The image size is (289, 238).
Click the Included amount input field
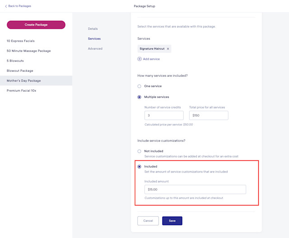[x=195, y=190]
